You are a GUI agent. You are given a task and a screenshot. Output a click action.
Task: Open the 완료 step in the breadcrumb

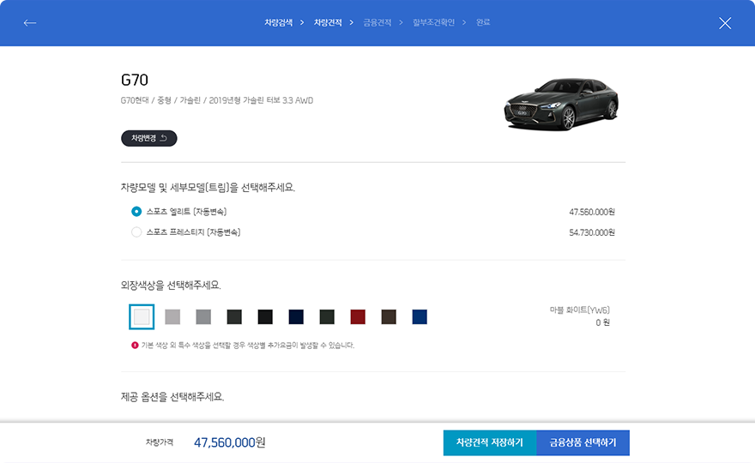(x=483, y=22)
